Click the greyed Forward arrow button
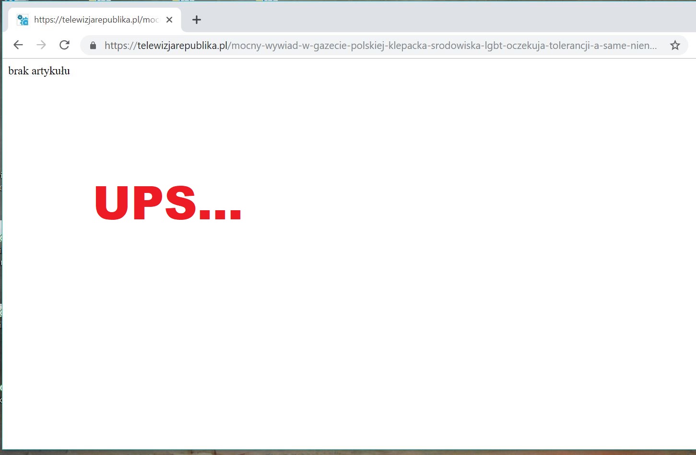 [41, 45]
